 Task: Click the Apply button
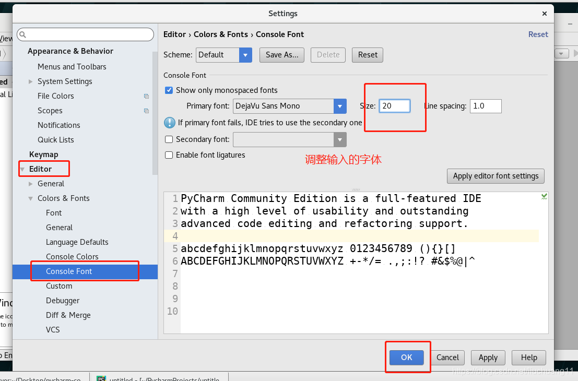[488, 358]
